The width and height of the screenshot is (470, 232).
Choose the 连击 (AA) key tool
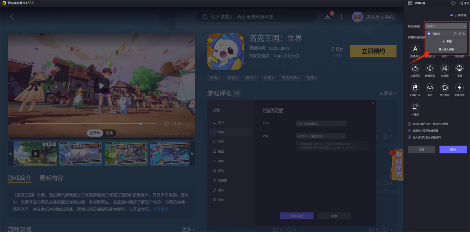pos(430,88)
